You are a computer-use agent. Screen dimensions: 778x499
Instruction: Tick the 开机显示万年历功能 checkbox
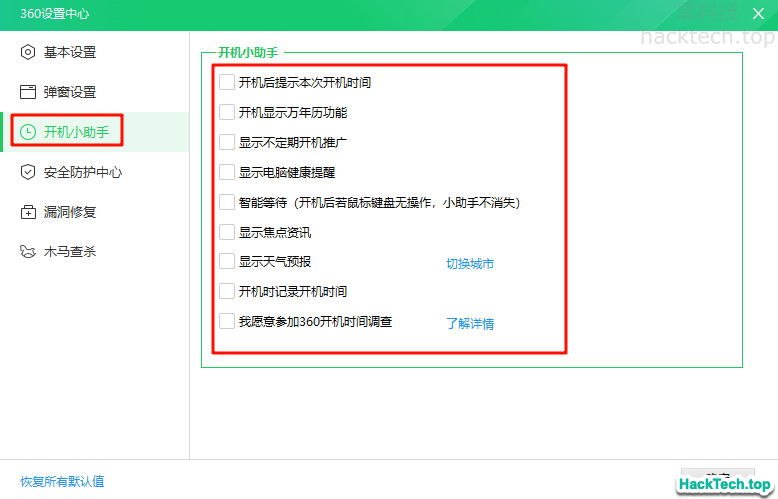point(227,112)
